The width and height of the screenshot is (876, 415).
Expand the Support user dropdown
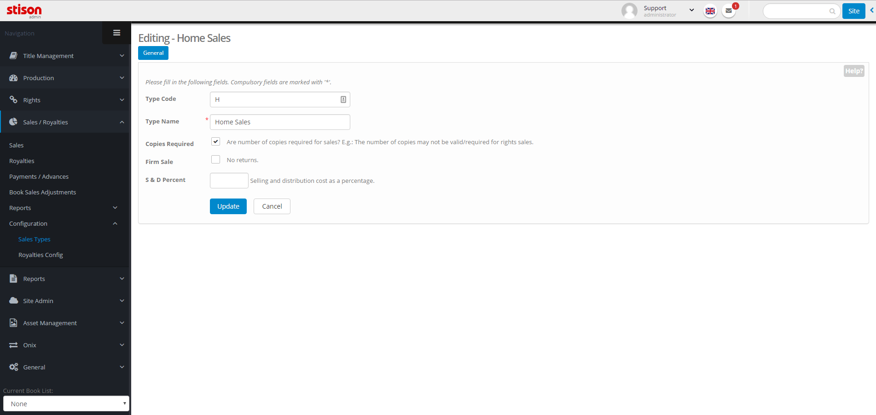[691, 10]
